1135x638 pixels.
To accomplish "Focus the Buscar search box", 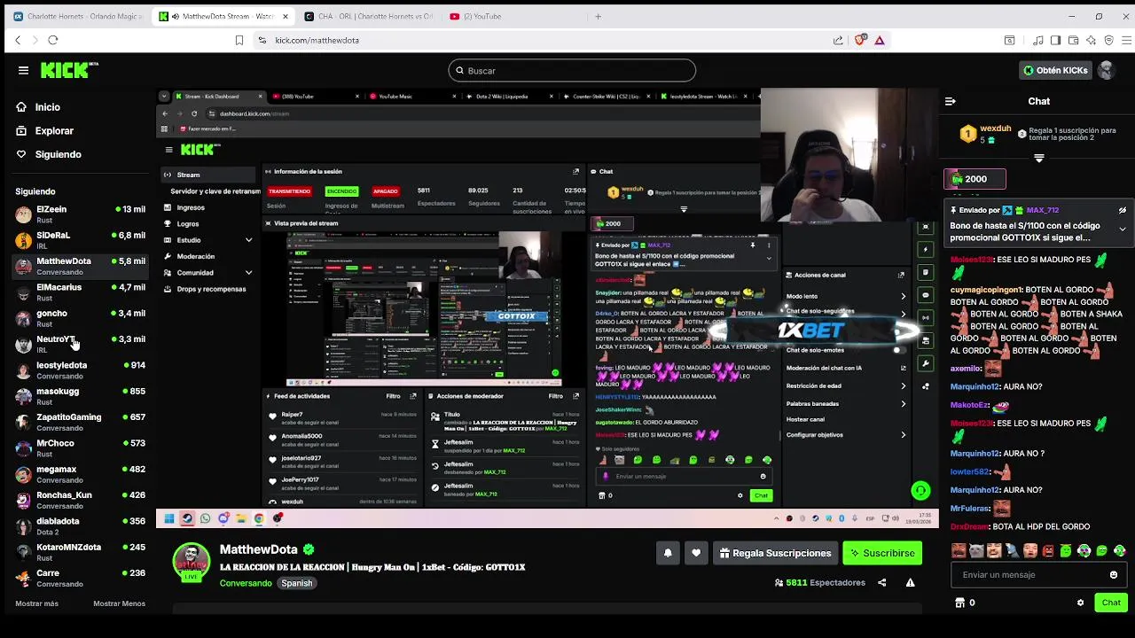I will tap(572, 70).
